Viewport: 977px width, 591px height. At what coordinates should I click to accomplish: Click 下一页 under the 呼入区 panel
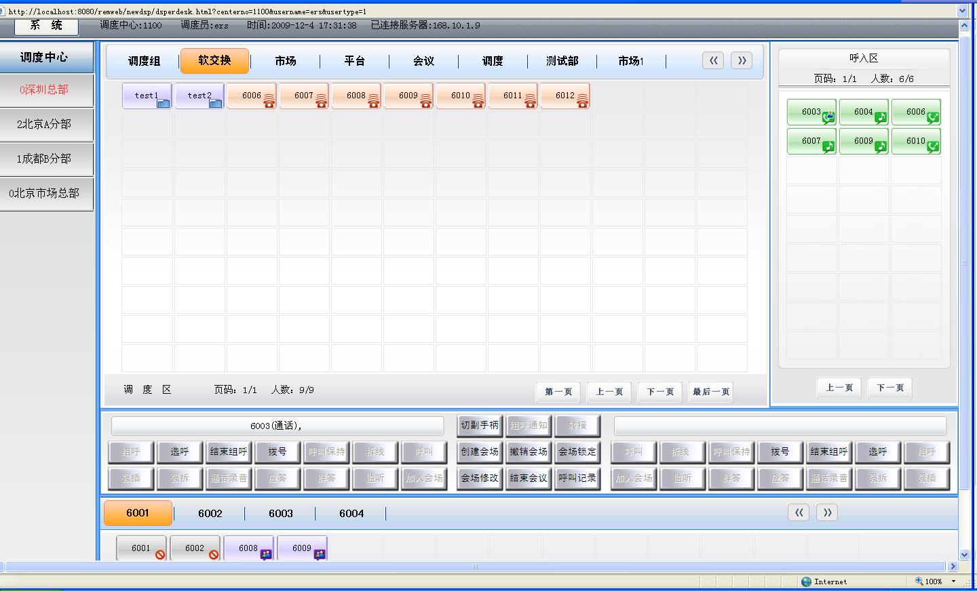click(x=890, y=388)
